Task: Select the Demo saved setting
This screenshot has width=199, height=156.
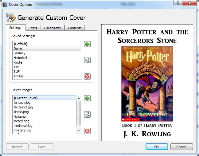Action: click(x=47, y=49)
